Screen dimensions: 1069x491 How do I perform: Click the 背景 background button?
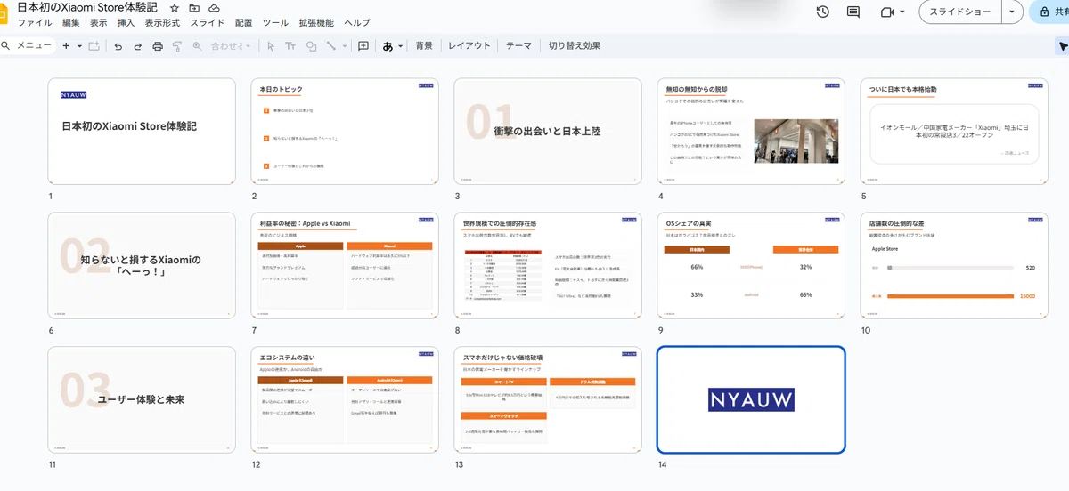[x=424, y=45]
